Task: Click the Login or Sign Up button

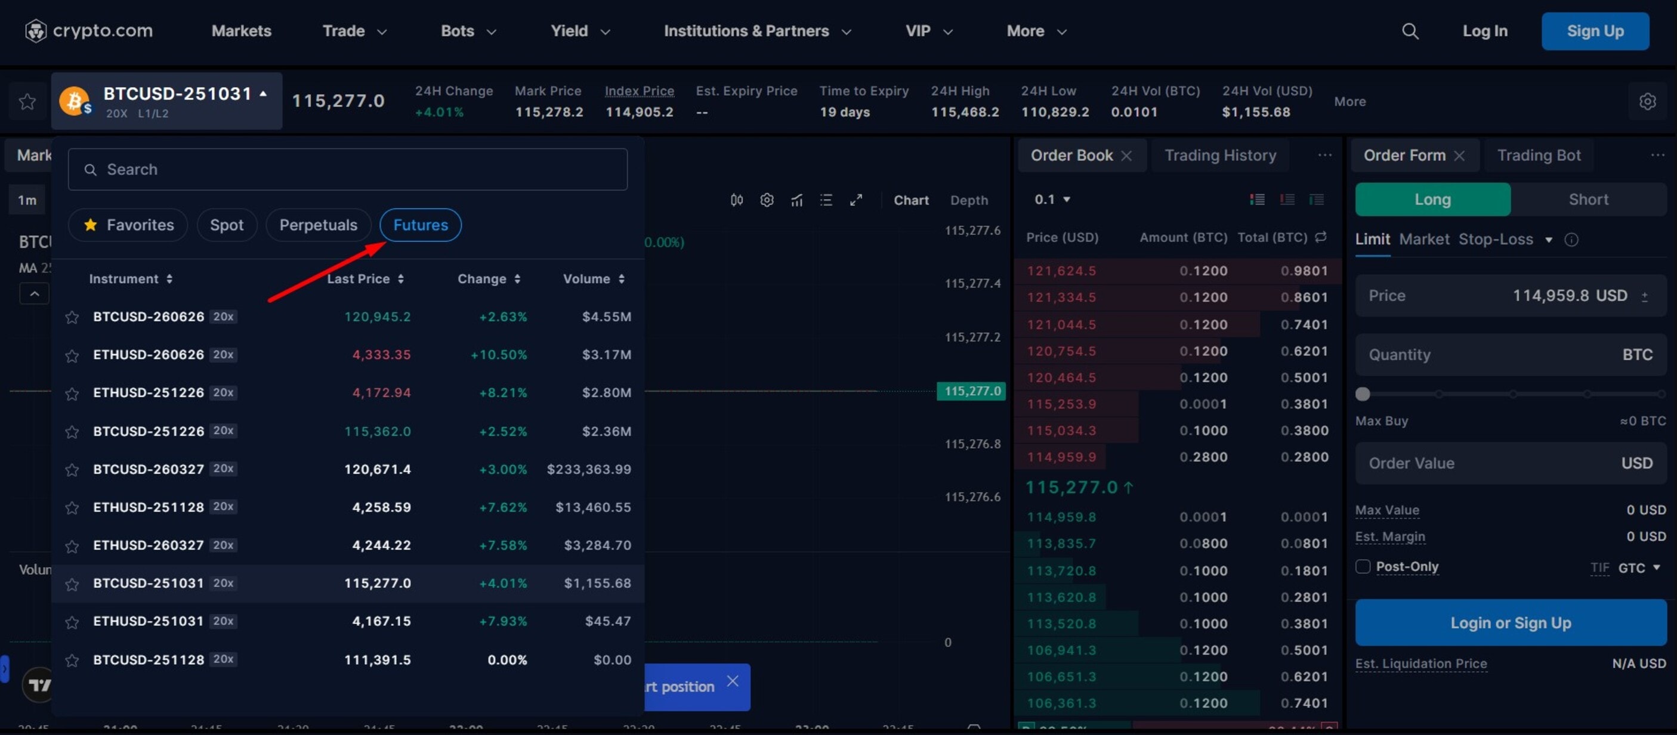Action: (x=1510, y=622)
